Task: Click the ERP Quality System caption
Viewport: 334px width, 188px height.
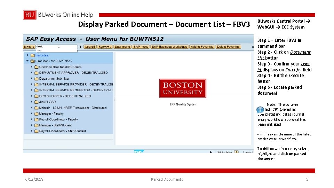Action: [x=183, y=104]
